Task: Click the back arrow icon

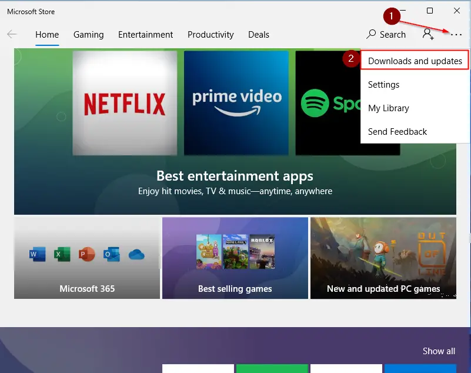Action: 12,34
